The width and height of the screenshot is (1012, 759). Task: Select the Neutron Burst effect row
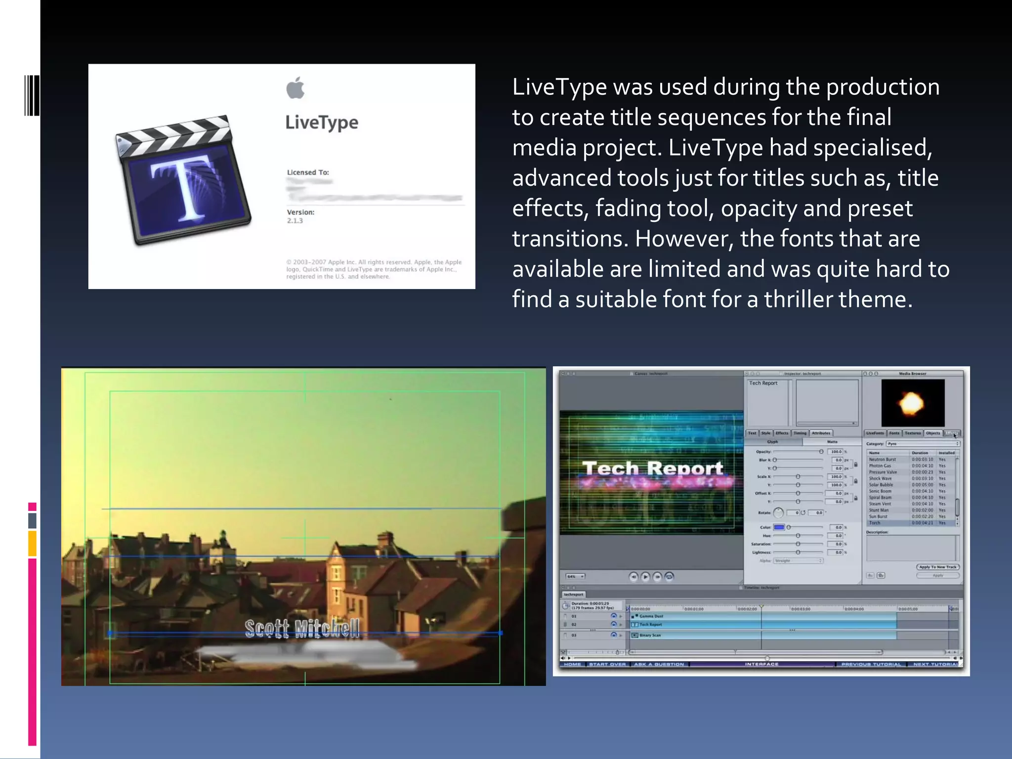(x=911, y=460)
